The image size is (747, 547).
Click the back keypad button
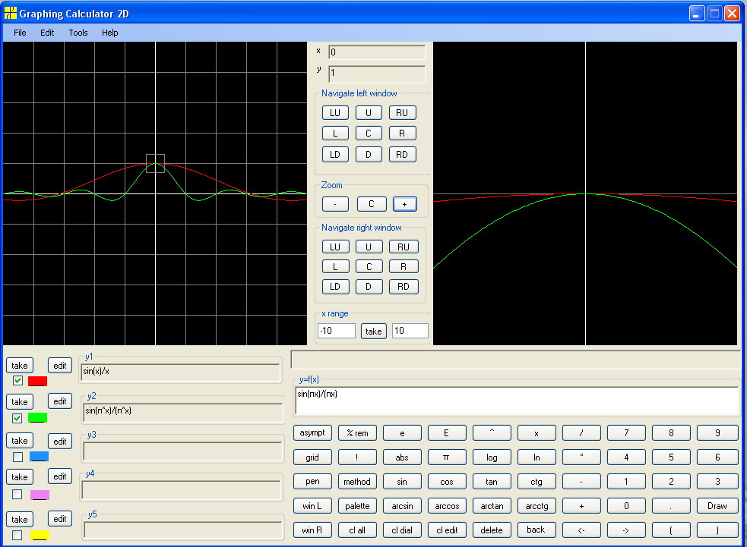[537, 530]
